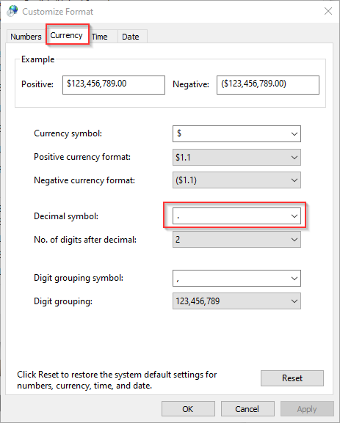Click the globe icon in title bar
The width and height of the screenshot is (340, 423).
tap(12, 11)
